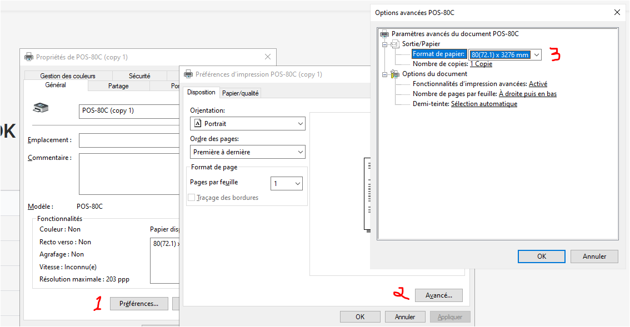
Task: Open the Format de papier dropdown
Action: pos(536,54)
